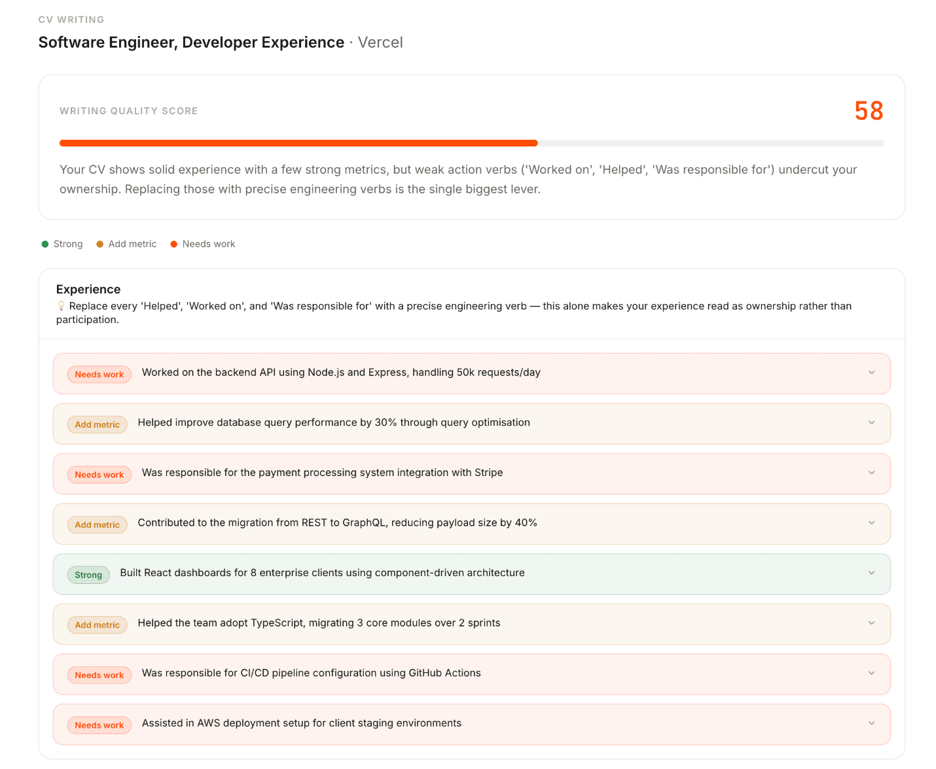Expand chevron for AWS deployment setup row
This screenshot has width=936, height=769.
point(871,723)
